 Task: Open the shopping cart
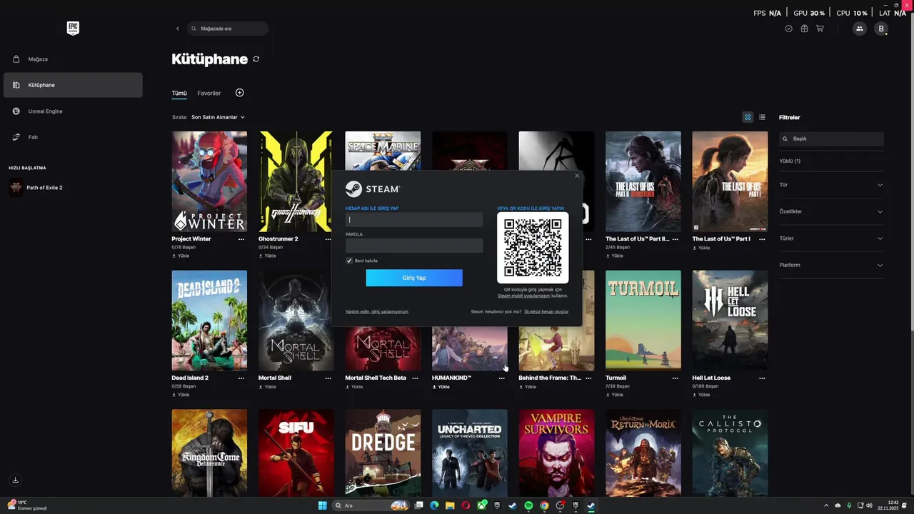(x=820, y=29)
